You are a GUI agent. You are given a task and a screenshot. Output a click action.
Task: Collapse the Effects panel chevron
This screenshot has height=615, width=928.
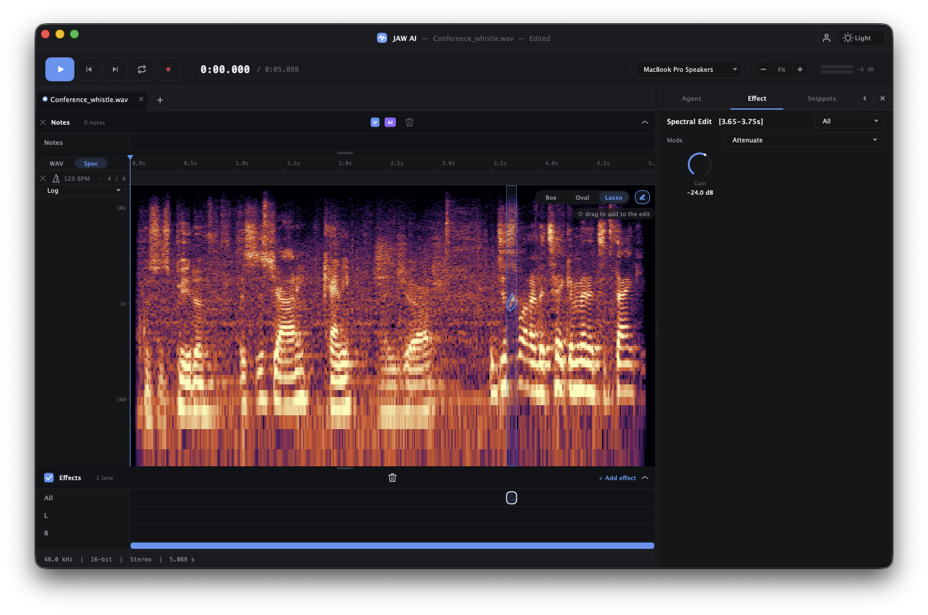click(x=644, y=478)
